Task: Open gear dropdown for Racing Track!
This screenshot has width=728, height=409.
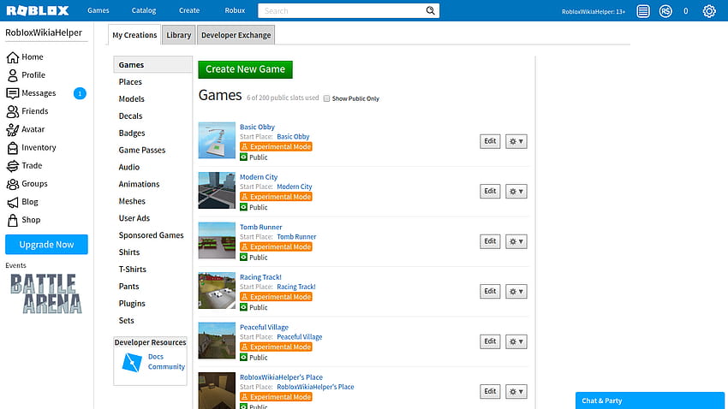Action: 516,292
